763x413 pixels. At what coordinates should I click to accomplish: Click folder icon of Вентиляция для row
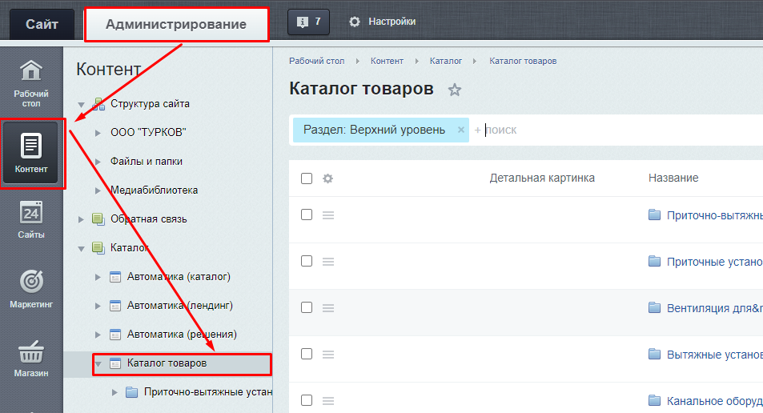[654, 307]
